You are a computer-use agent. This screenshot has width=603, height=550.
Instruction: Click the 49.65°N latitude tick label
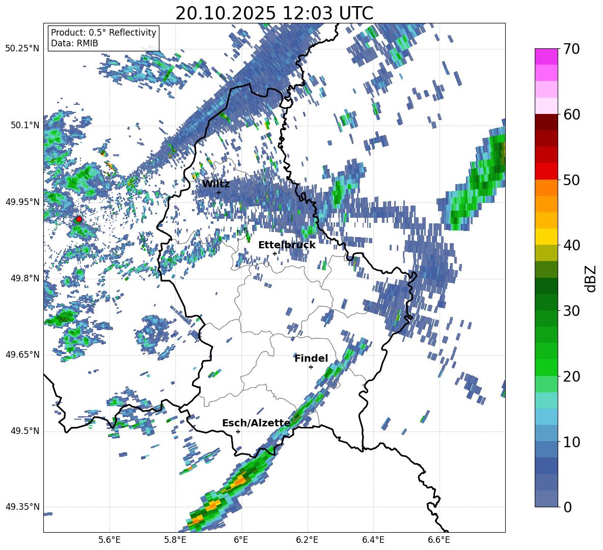(22, 354)
